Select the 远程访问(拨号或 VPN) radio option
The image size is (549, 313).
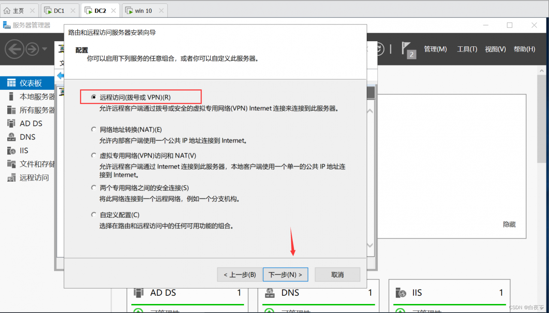[94, 97]
